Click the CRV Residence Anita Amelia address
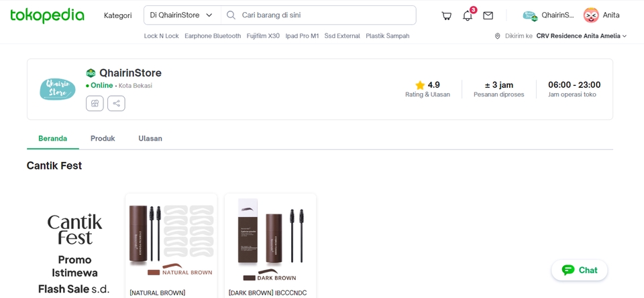The width and height of the screenshot is (644, 298). (x=578, y=36)
